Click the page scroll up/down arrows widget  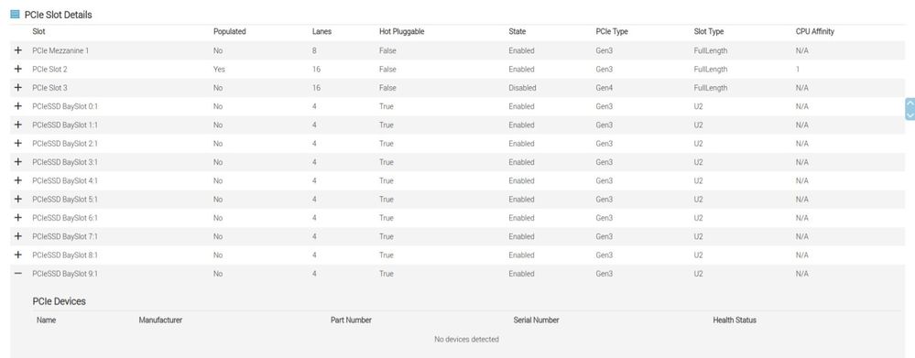910,109
